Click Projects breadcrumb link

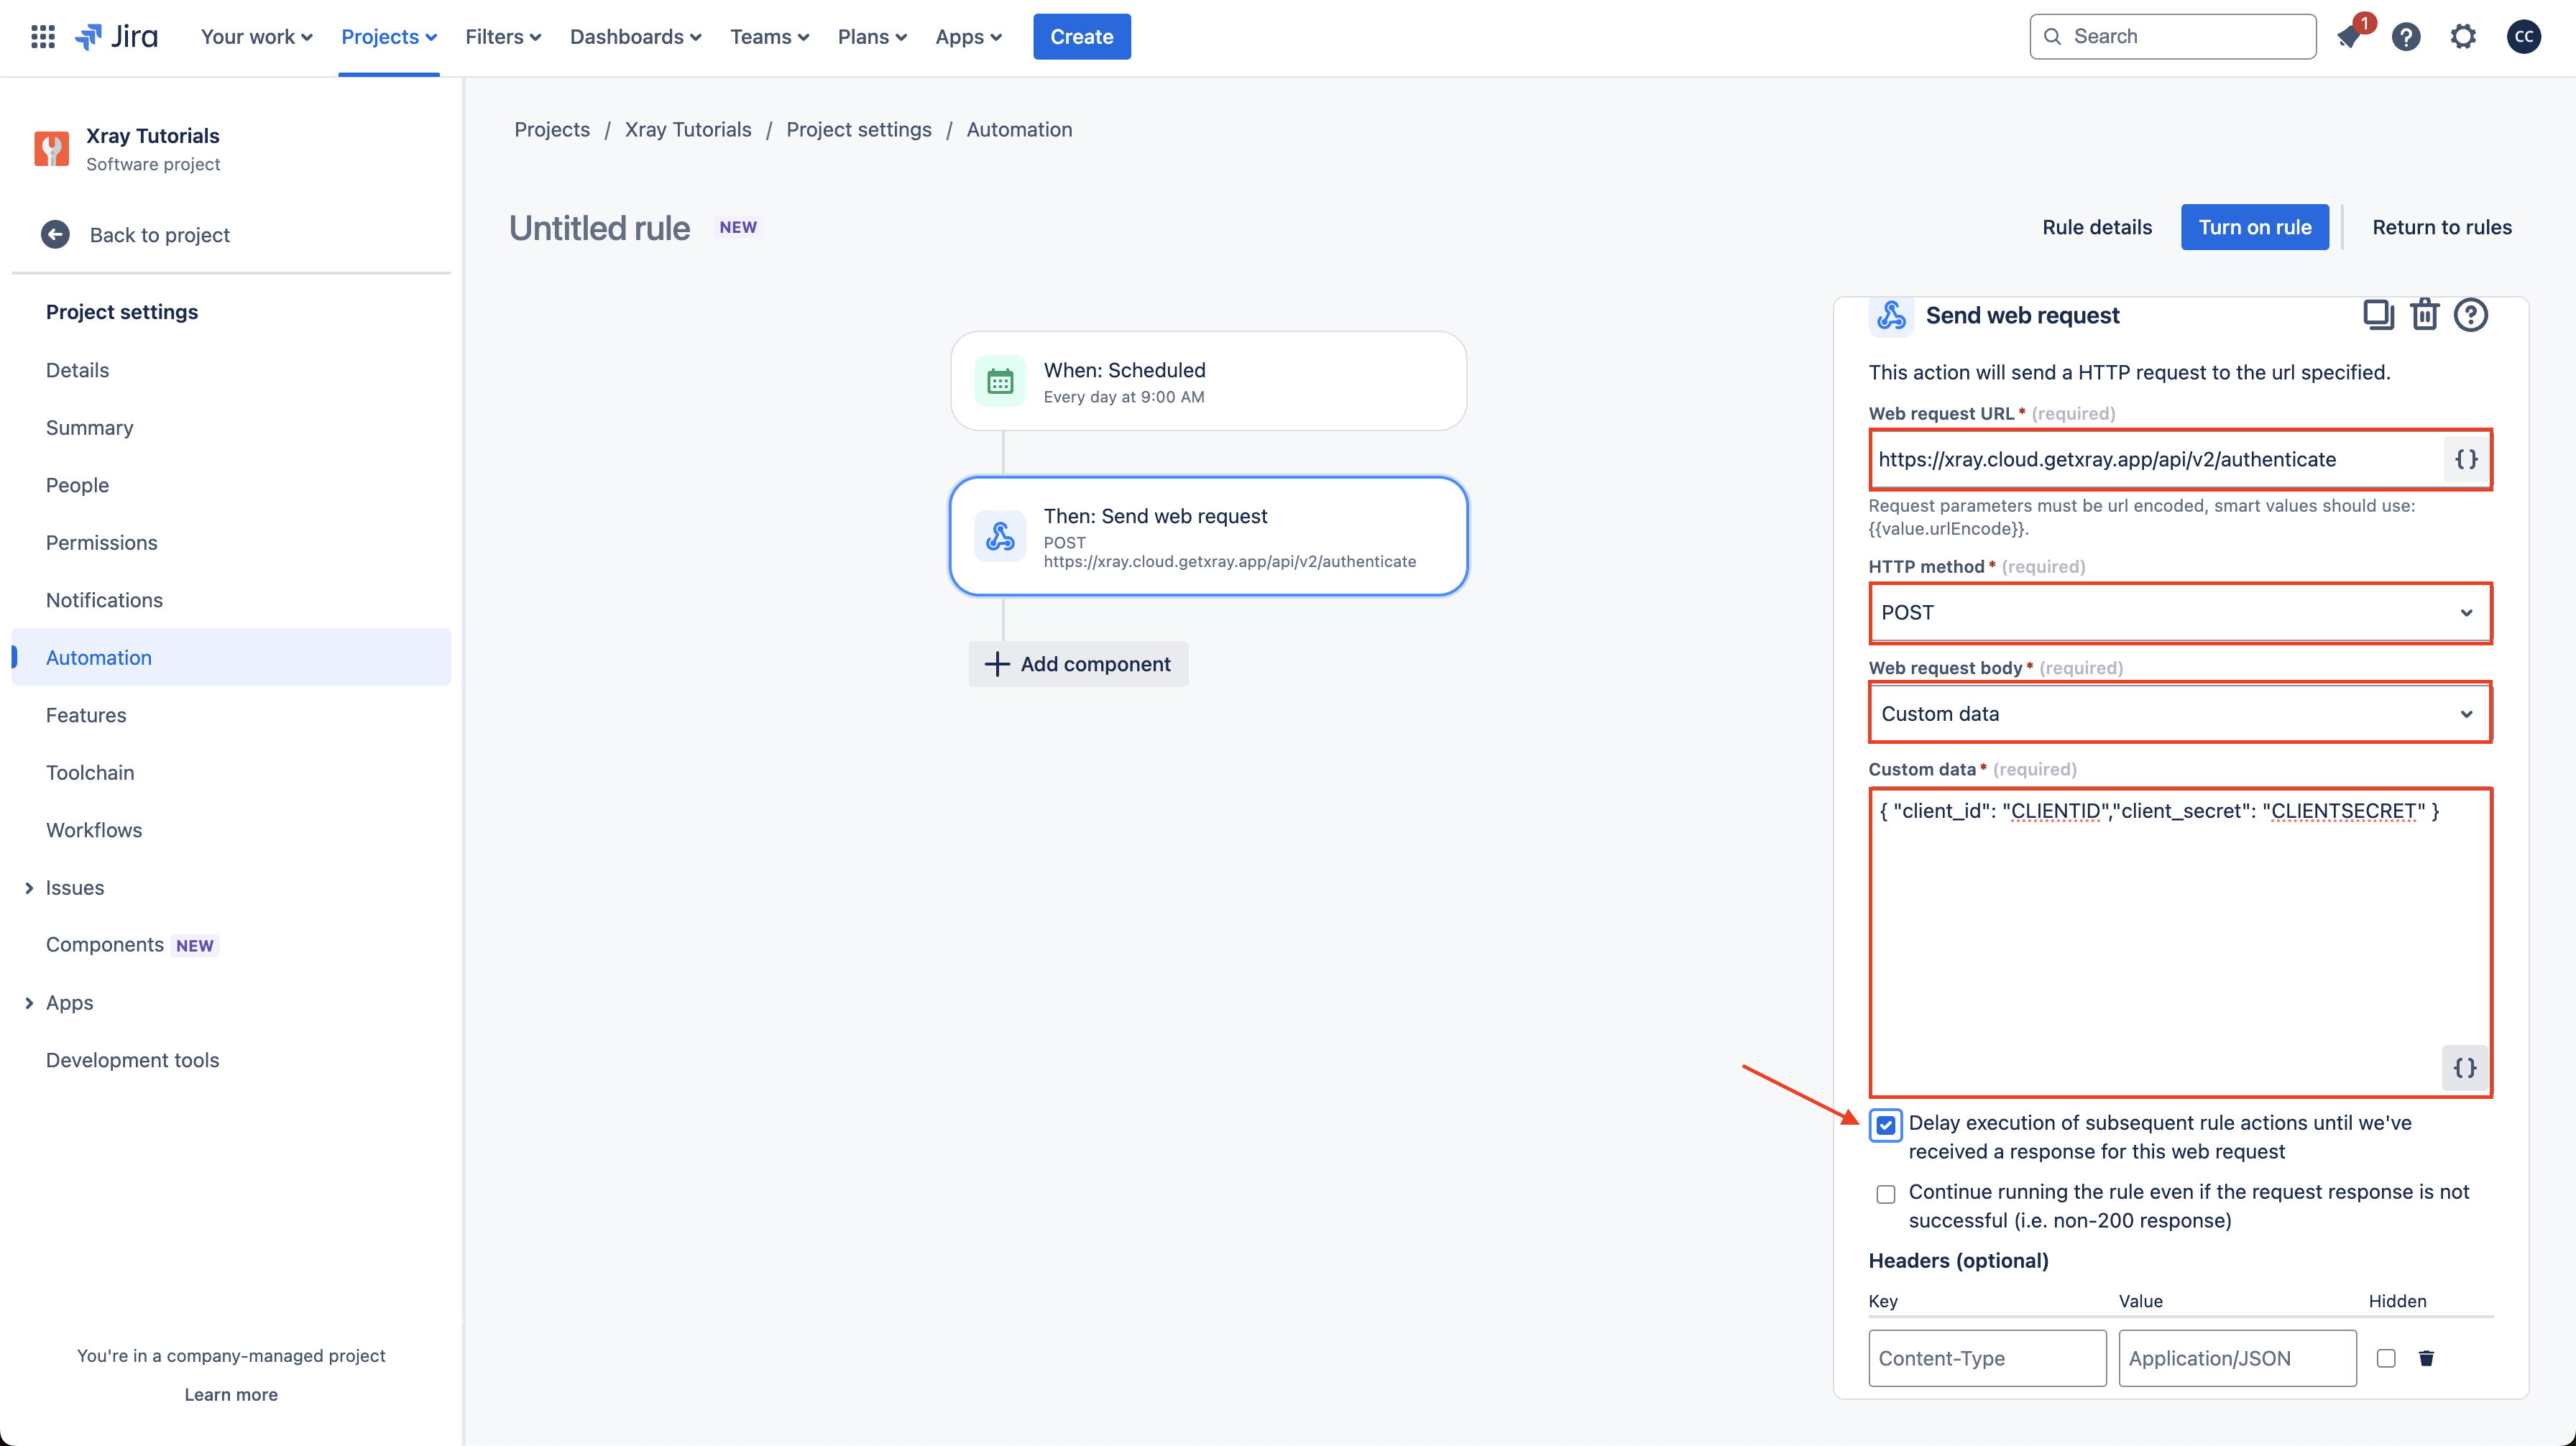point(552,129)
